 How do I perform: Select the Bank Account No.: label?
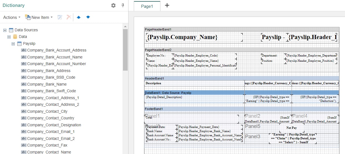162,140
